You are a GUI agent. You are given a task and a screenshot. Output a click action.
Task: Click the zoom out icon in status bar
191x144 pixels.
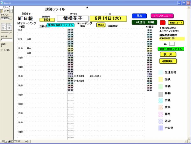tap(6, 141)
